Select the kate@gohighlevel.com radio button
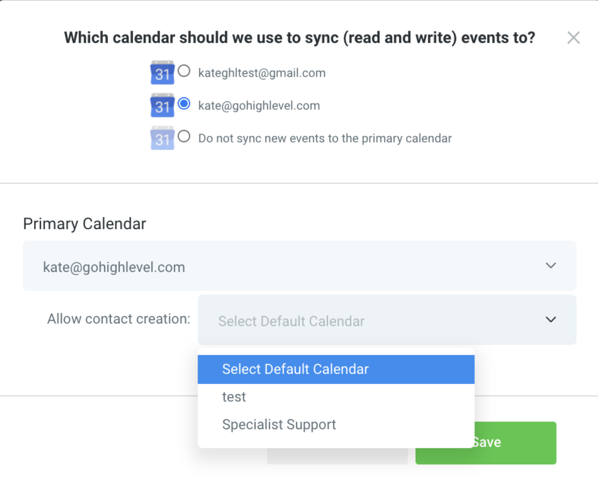598x484 pixels. coord(184,104)
